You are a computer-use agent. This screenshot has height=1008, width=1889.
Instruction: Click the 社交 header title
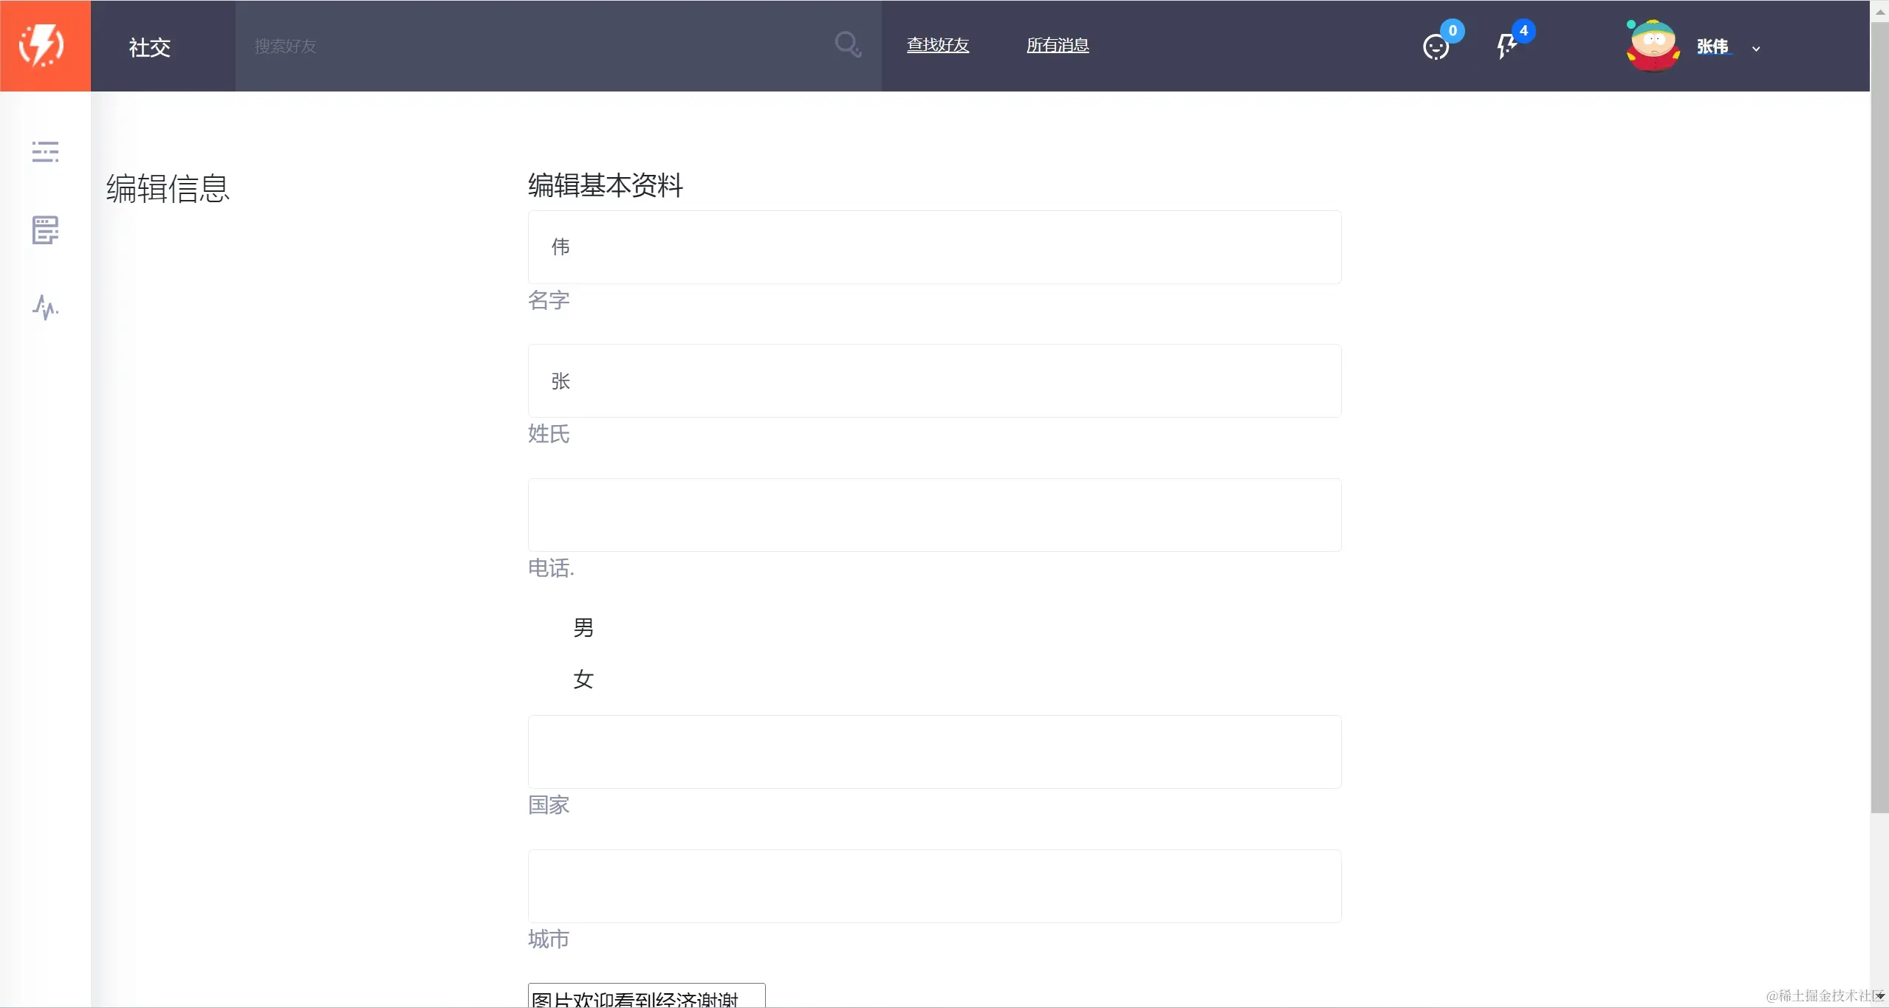150,47
